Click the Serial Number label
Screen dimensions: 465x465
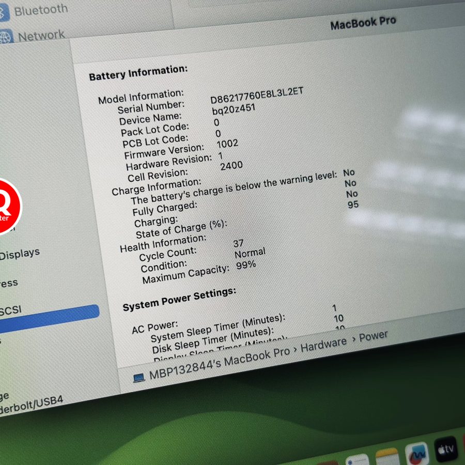[151, 107]
